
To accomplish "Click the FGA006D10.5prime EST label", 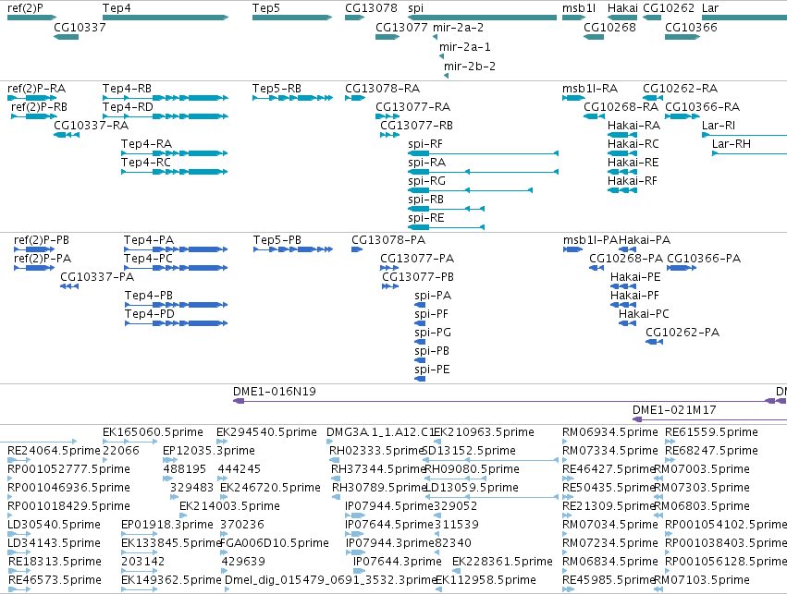I will 275,543.
